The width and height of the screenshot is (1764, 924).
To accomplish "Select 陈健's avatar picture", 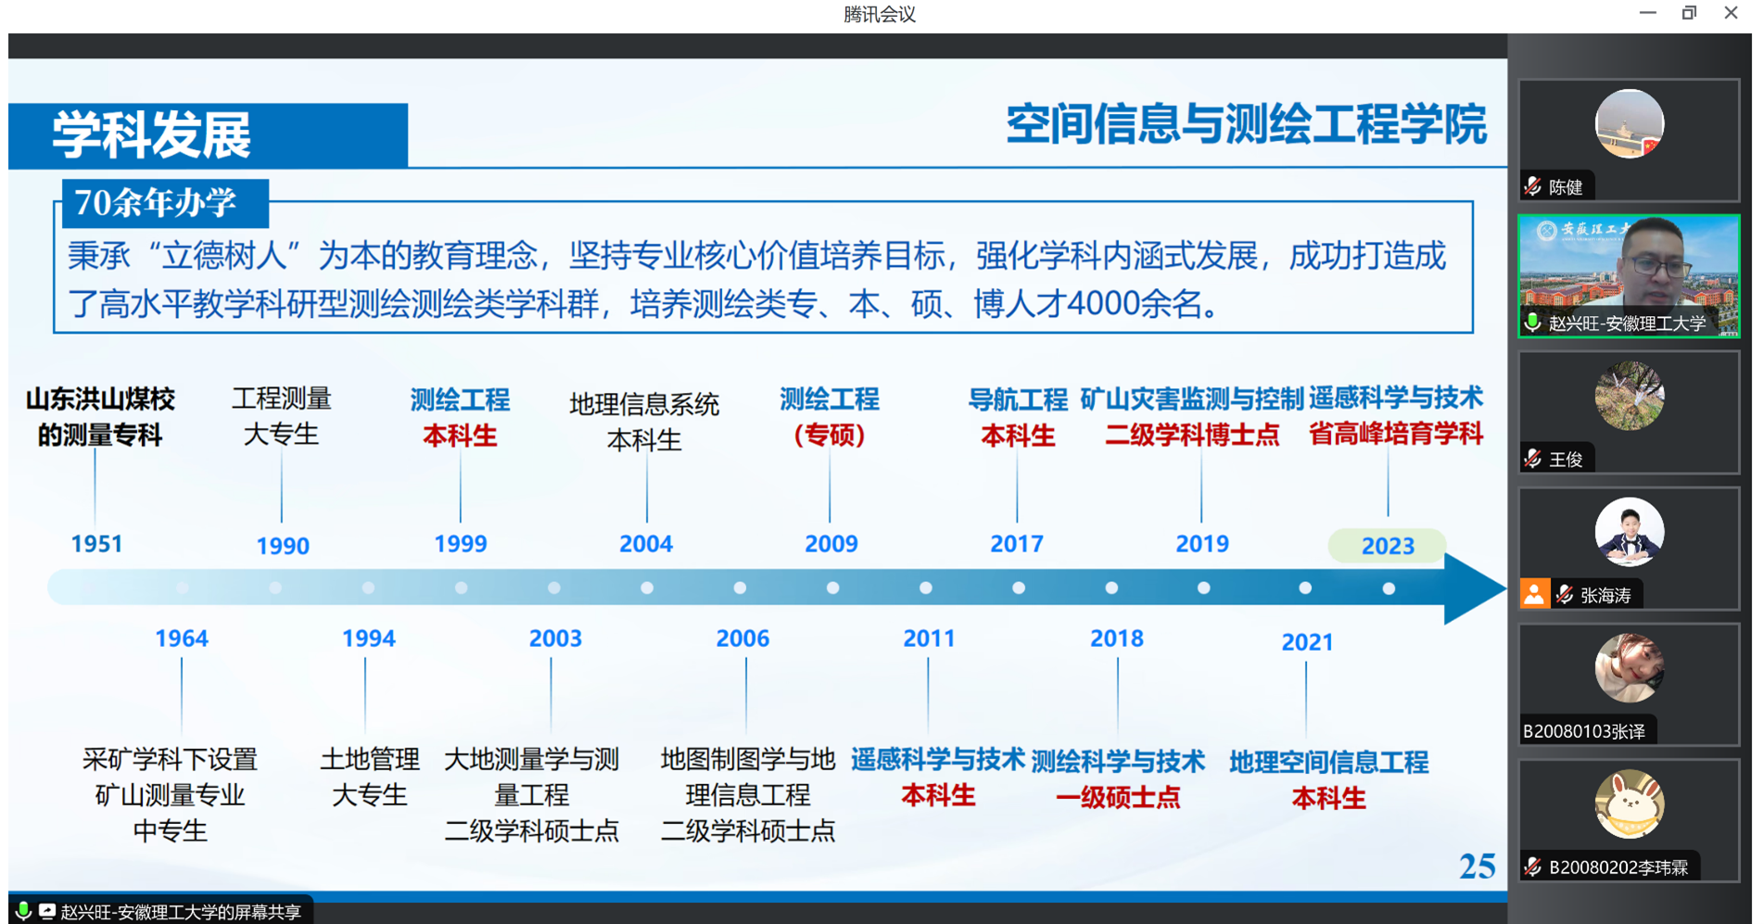I will 1629,124.
